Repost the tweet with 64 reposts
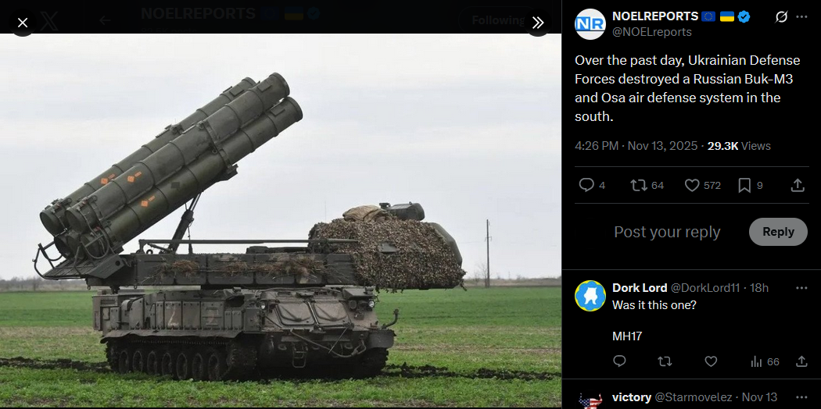Viewport: 821px width, 409px height. [x=647, y=185]
